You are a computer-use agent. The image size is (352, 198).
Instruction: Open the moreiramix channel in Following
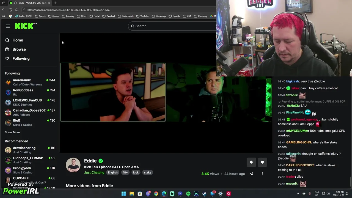30,82
